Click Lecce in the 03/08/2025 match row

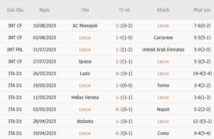pyautogui.click(x=85, y=38)
